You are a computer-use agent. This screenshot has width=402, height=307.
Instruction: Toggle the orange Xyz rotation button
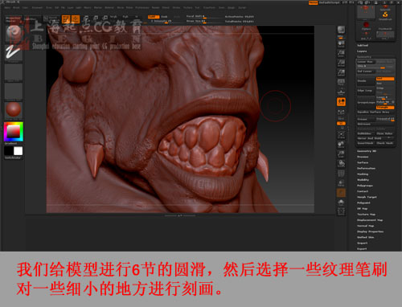341,123
